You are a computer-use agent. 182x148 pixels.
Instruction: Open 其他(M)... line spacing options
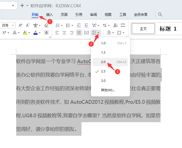click(x=110, y=90)
